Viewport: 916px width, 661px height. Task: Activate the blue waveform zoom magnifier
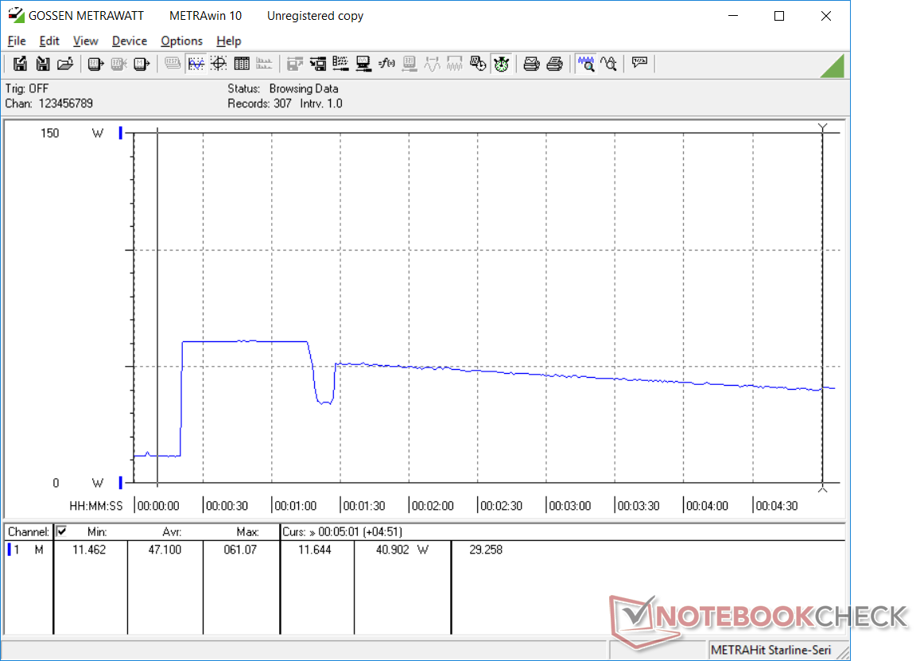[x=585, y=64]
